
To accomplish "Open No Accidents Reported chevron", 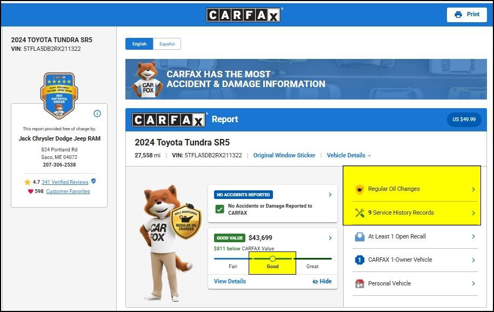I will (330, 195).
